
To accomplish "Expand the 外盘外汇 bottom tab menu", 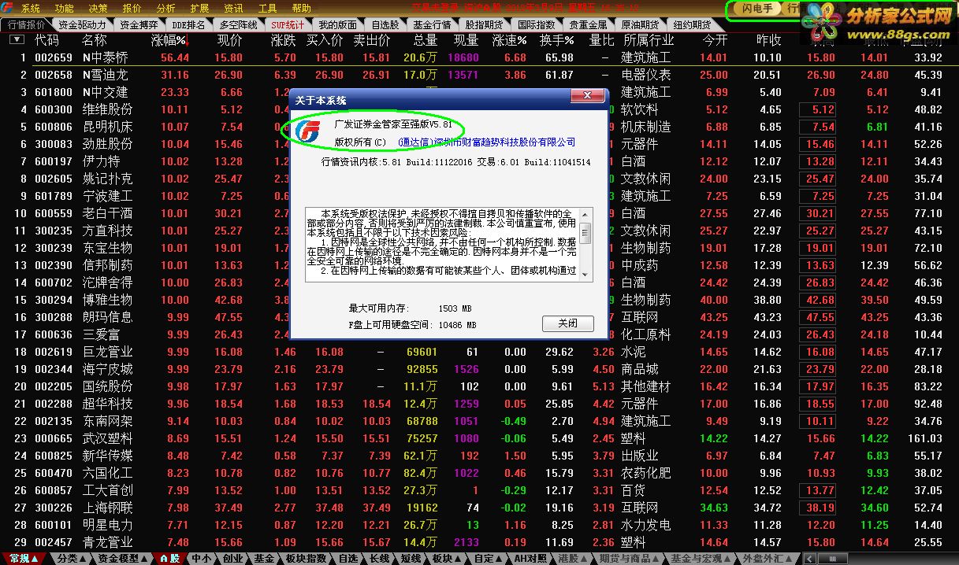I will point(769,558).
